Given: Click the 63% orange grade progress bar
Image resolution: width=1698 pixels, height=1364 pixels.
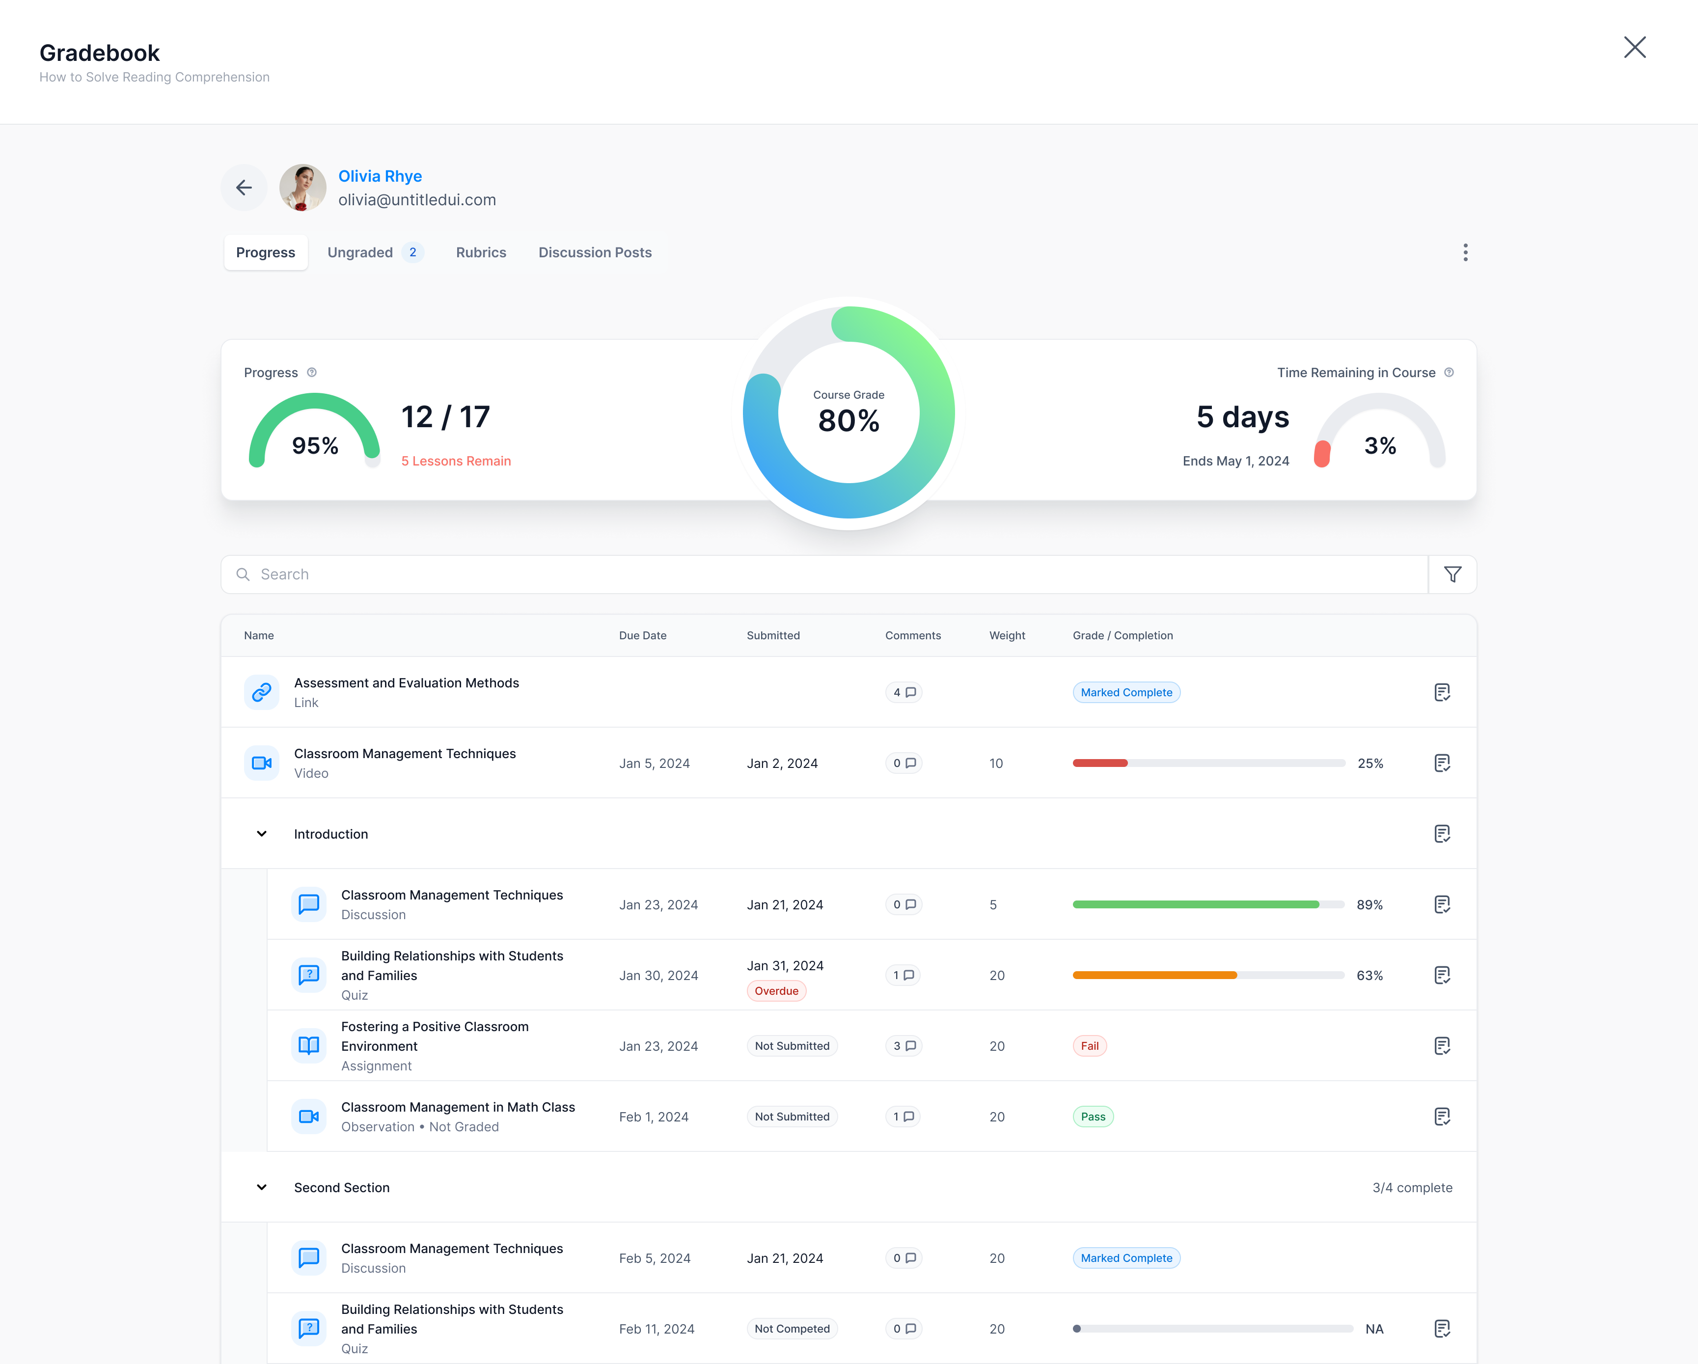Looking at the screenshot, I should click(x=1208, y=975).
